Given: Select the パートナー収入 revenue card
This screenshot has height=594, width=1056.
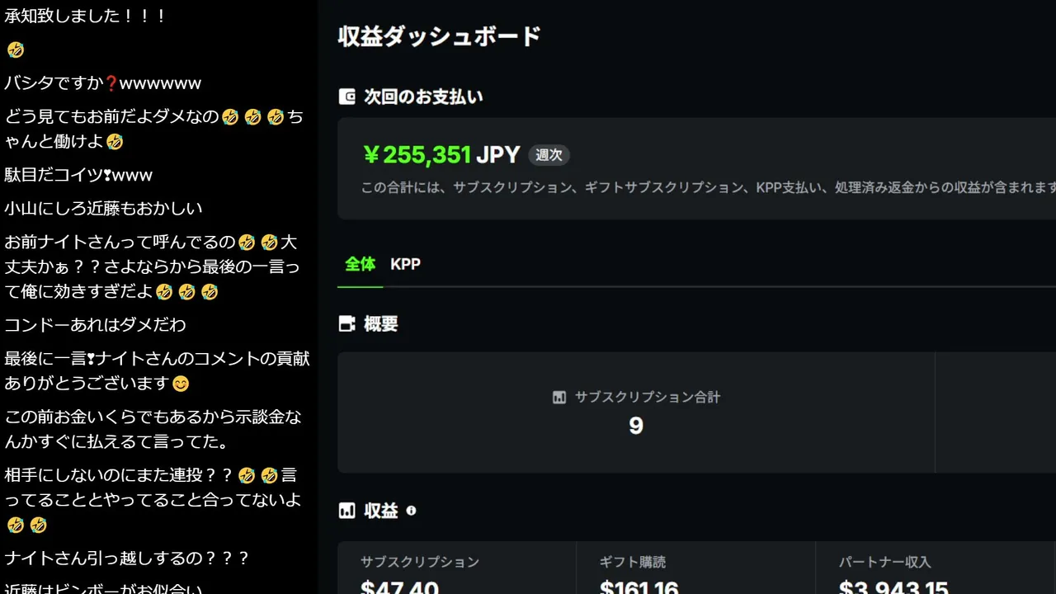Looking at the screenshot, I should coord(936,568).
